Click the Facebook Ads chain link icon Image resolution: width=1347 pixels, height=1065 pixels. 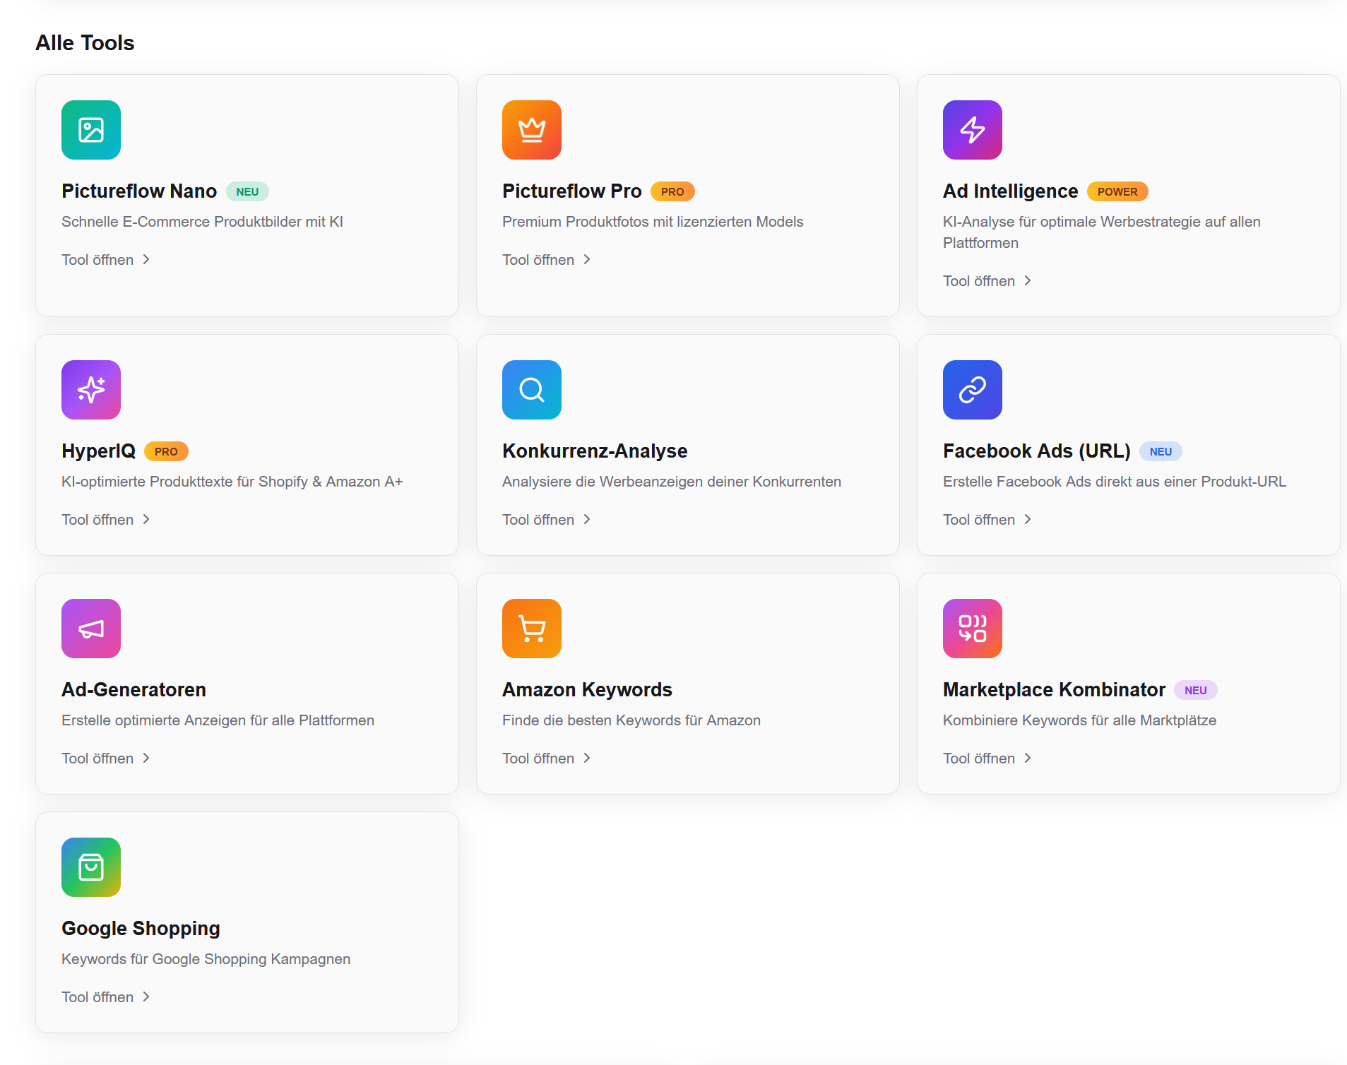coord(973,390)
